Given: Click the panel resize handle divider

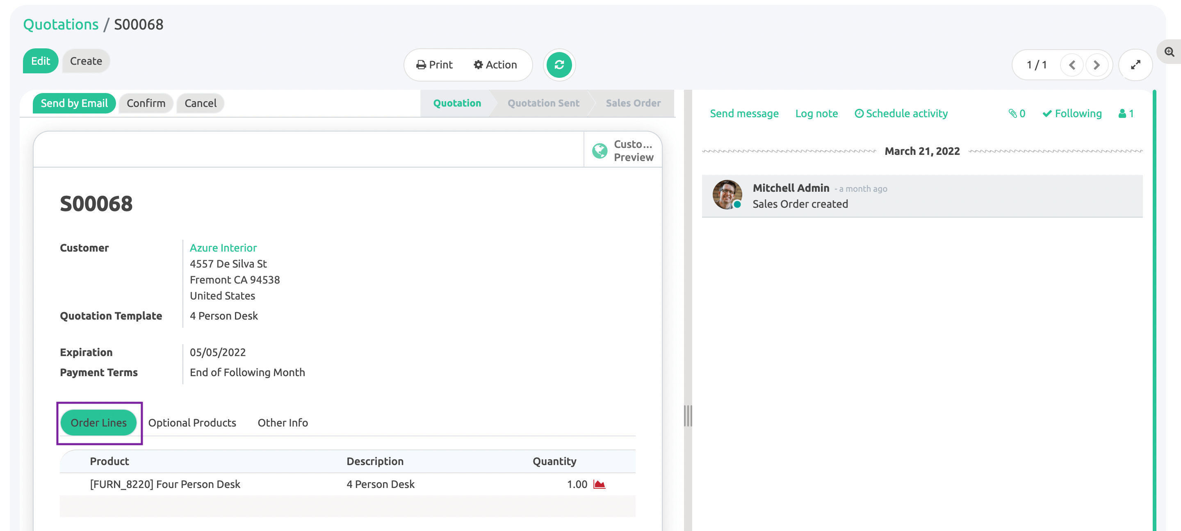Looking at the screenshot, I should click(x=687, y=415).
